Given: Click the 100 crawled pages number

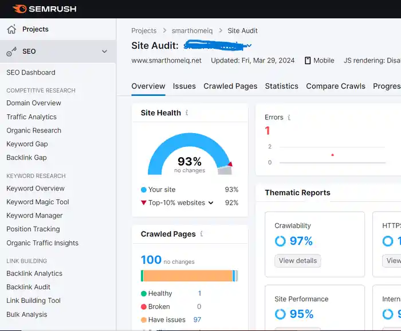Looking at the screenshot, I should point(151,260).
